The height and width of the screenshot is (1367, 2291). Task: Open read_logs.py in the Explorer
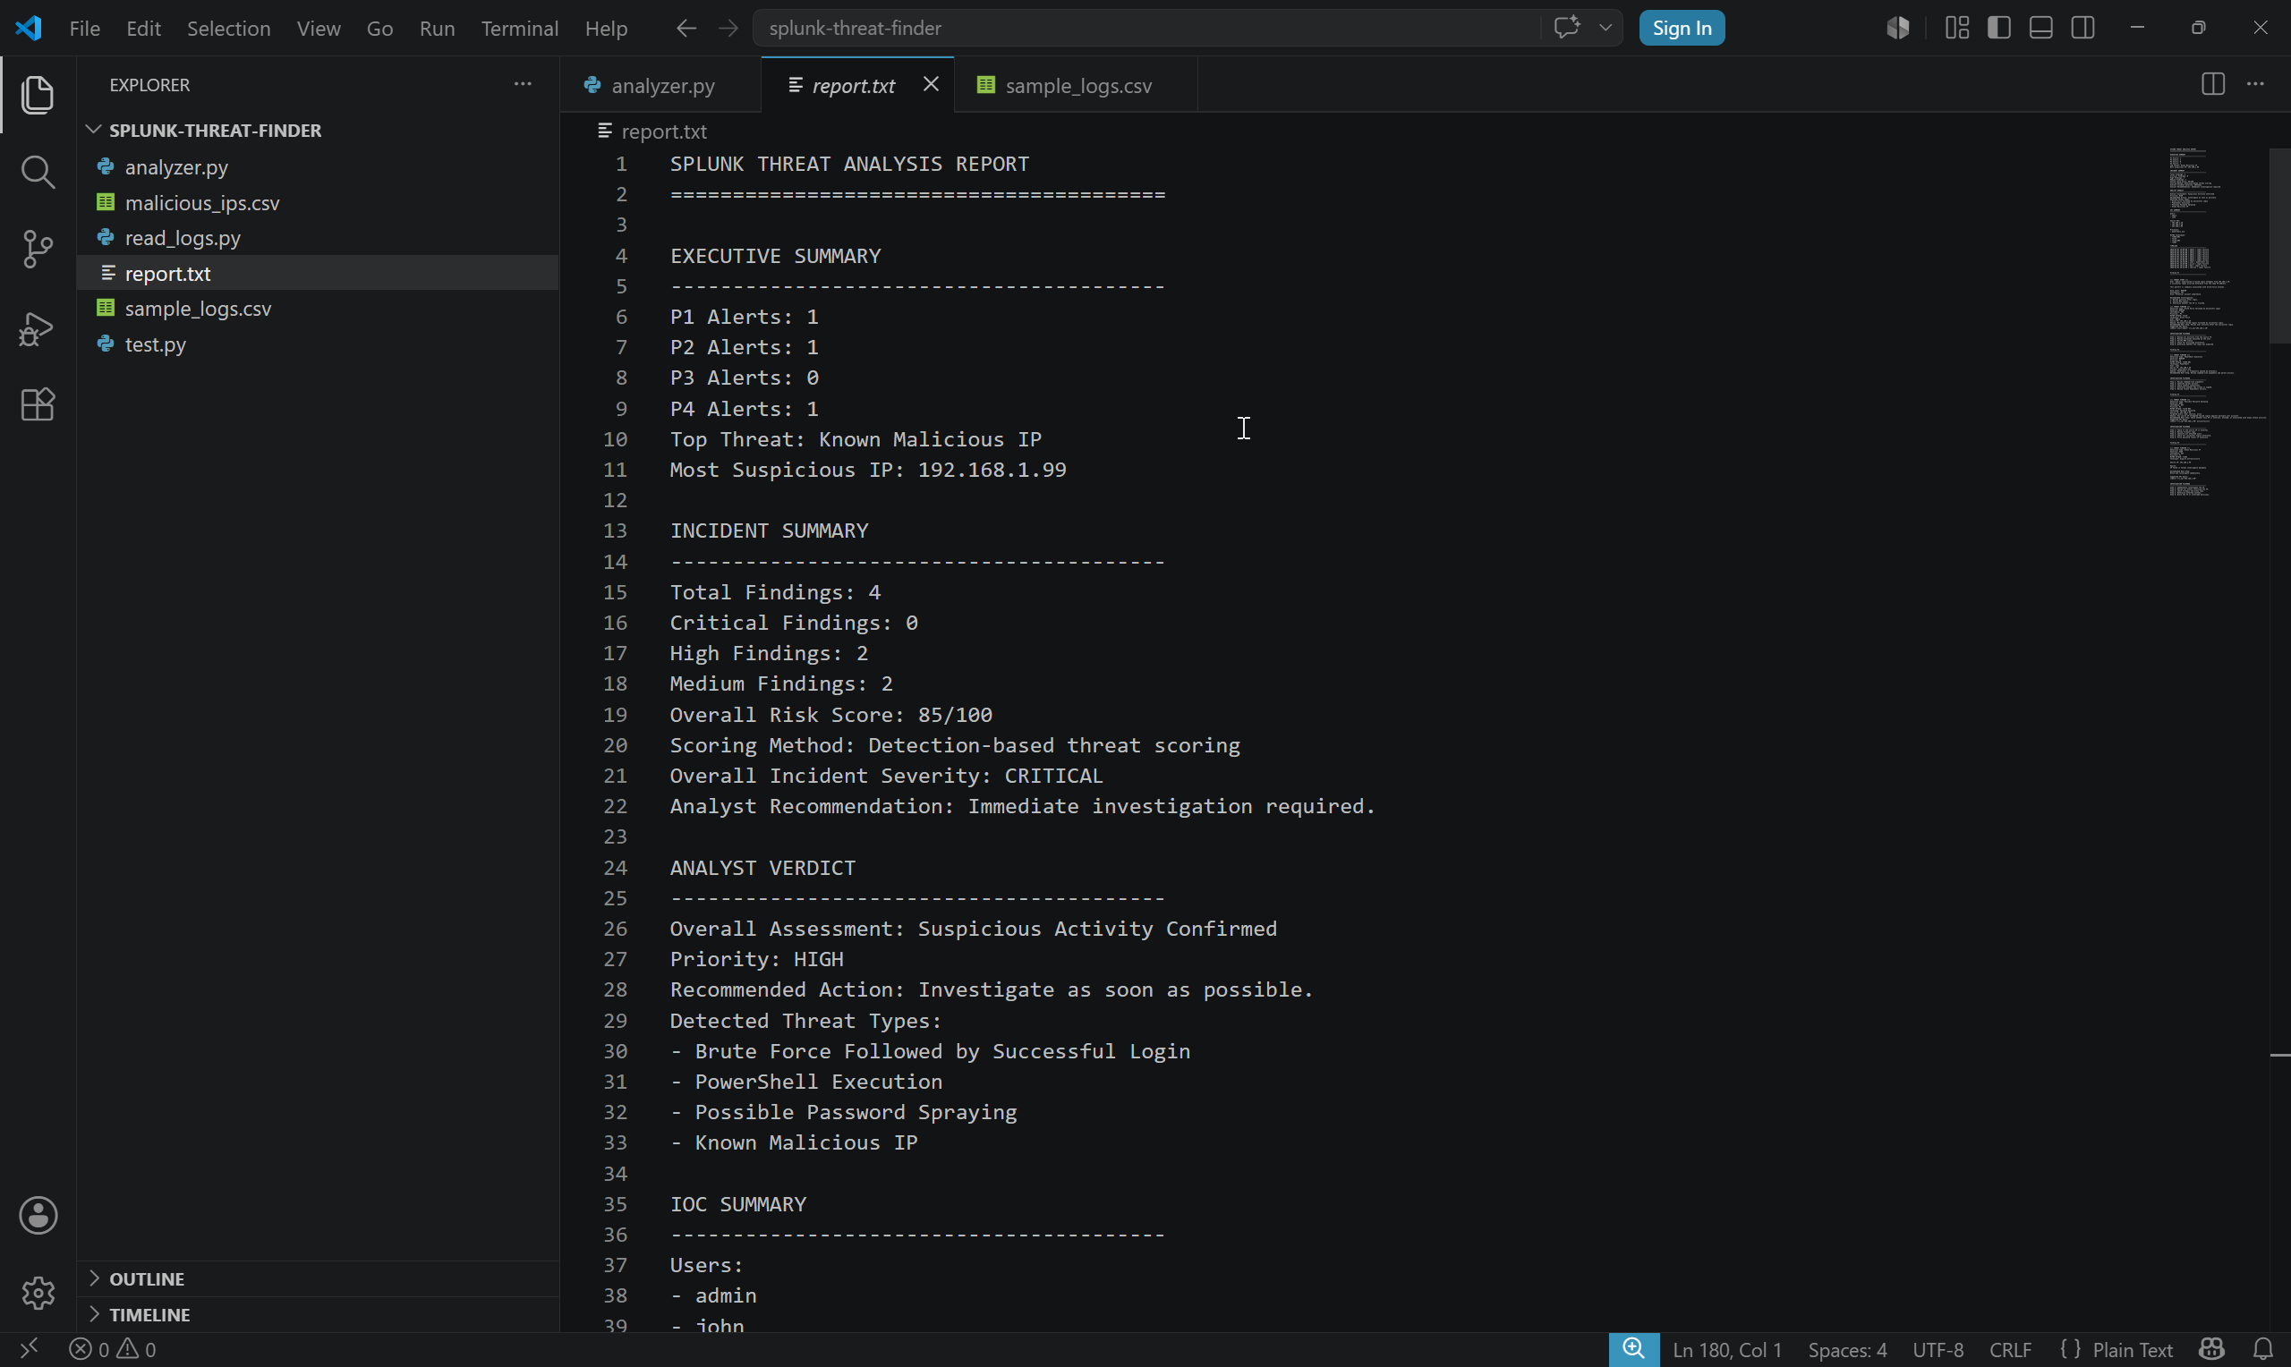pyautogui.click(x=319, y=238)
